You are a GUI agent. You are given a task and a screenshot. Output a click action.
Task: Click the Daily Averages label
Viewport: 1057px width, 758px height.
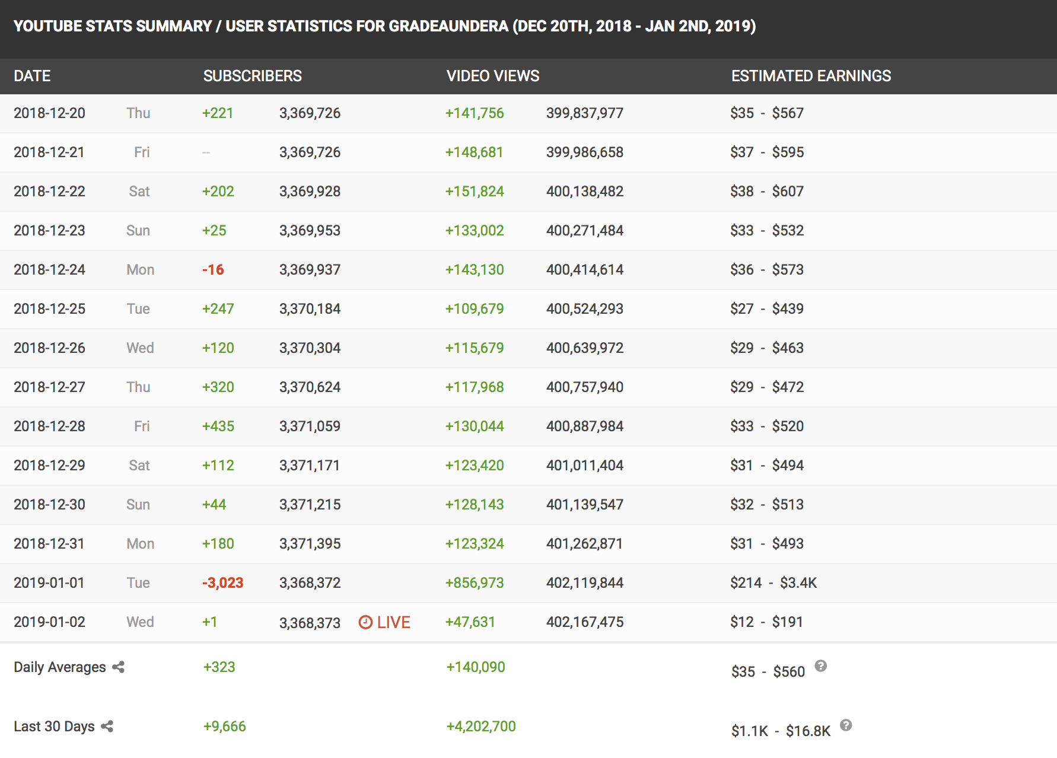pyautogui.click(x=60, y=667)
